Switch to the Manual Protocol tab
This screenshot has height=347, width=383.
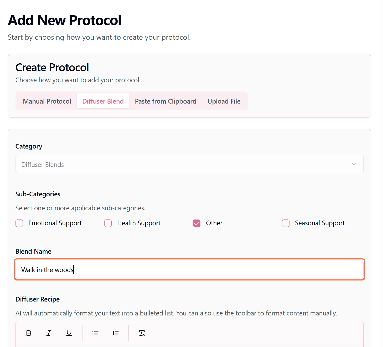(47, 101)
